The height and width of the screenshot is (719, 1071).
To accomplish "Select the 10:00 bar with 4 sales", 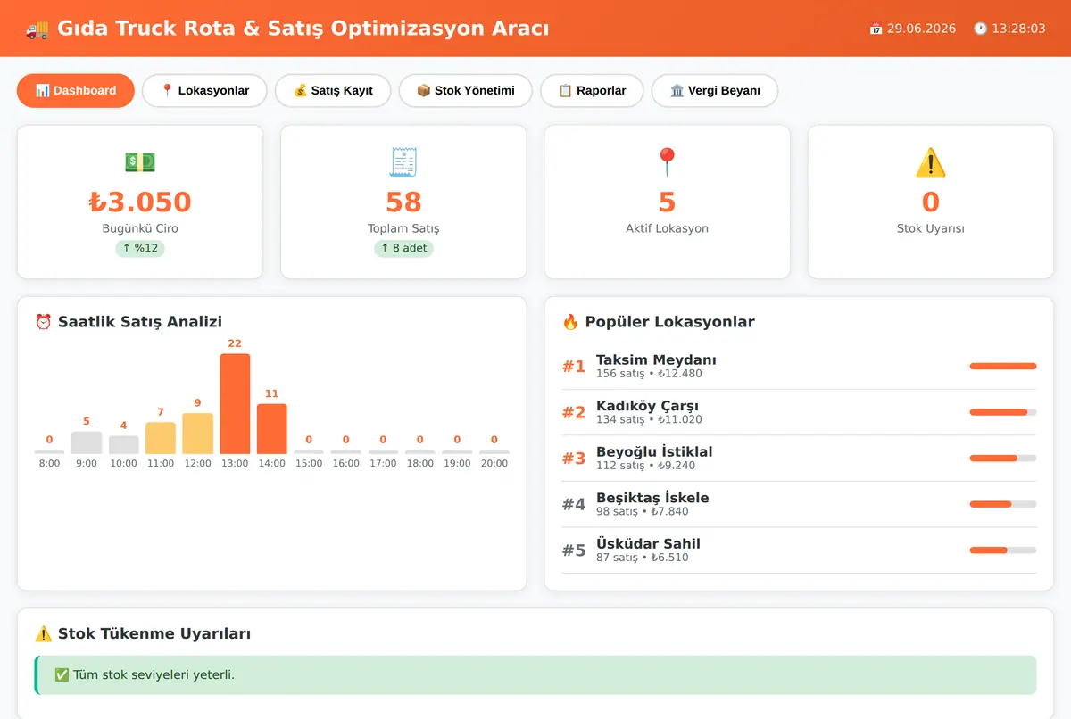I will click(123, 445).
